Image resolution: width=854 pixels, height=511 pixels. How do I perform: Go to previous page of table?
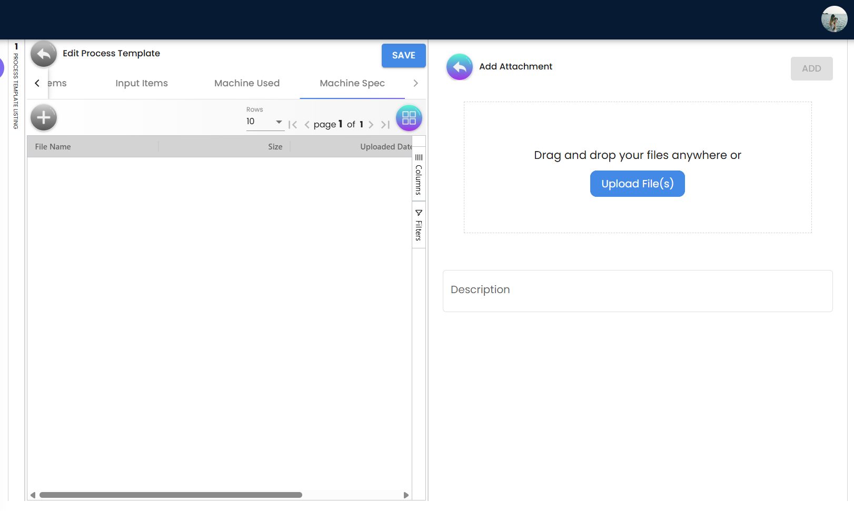[307, 125]
